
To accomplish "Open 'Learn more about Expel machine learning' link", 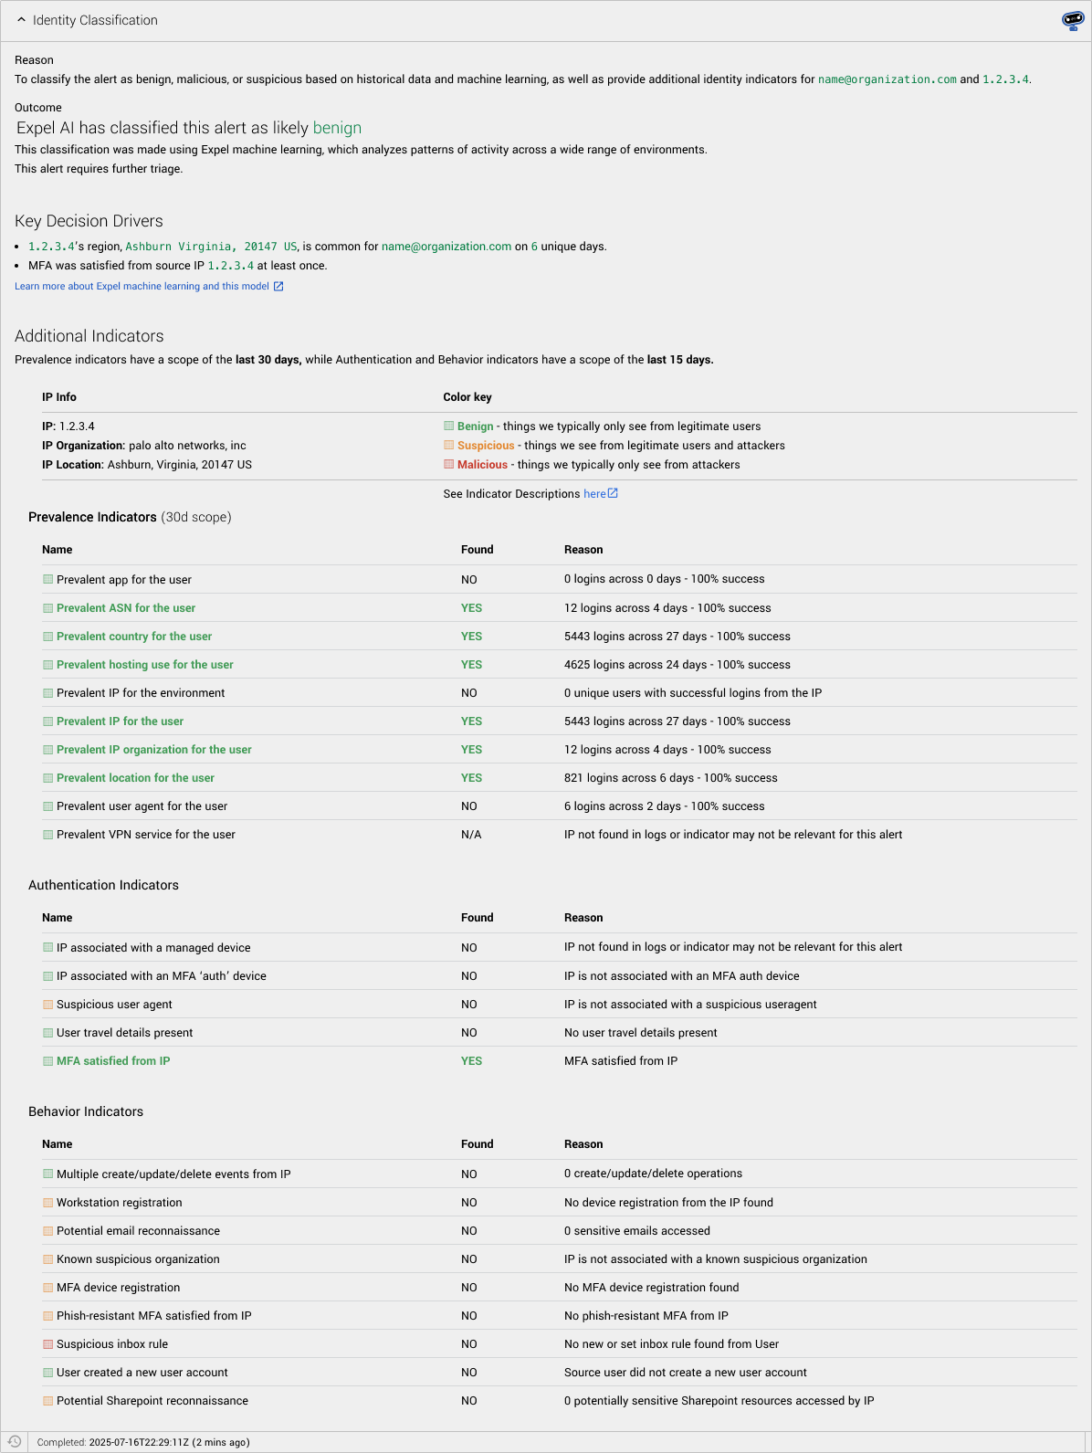I will click(142, 287).
